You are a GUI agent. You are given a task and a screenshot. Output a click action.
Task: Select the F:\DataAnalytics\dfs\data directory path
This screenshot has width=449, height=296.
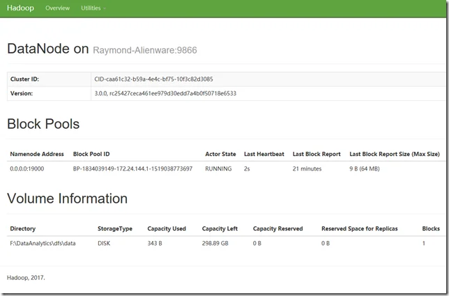coord(43,244)
